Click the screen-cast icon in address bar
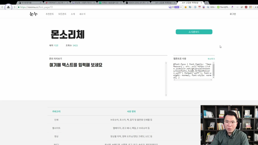 (x=170, y=7)
